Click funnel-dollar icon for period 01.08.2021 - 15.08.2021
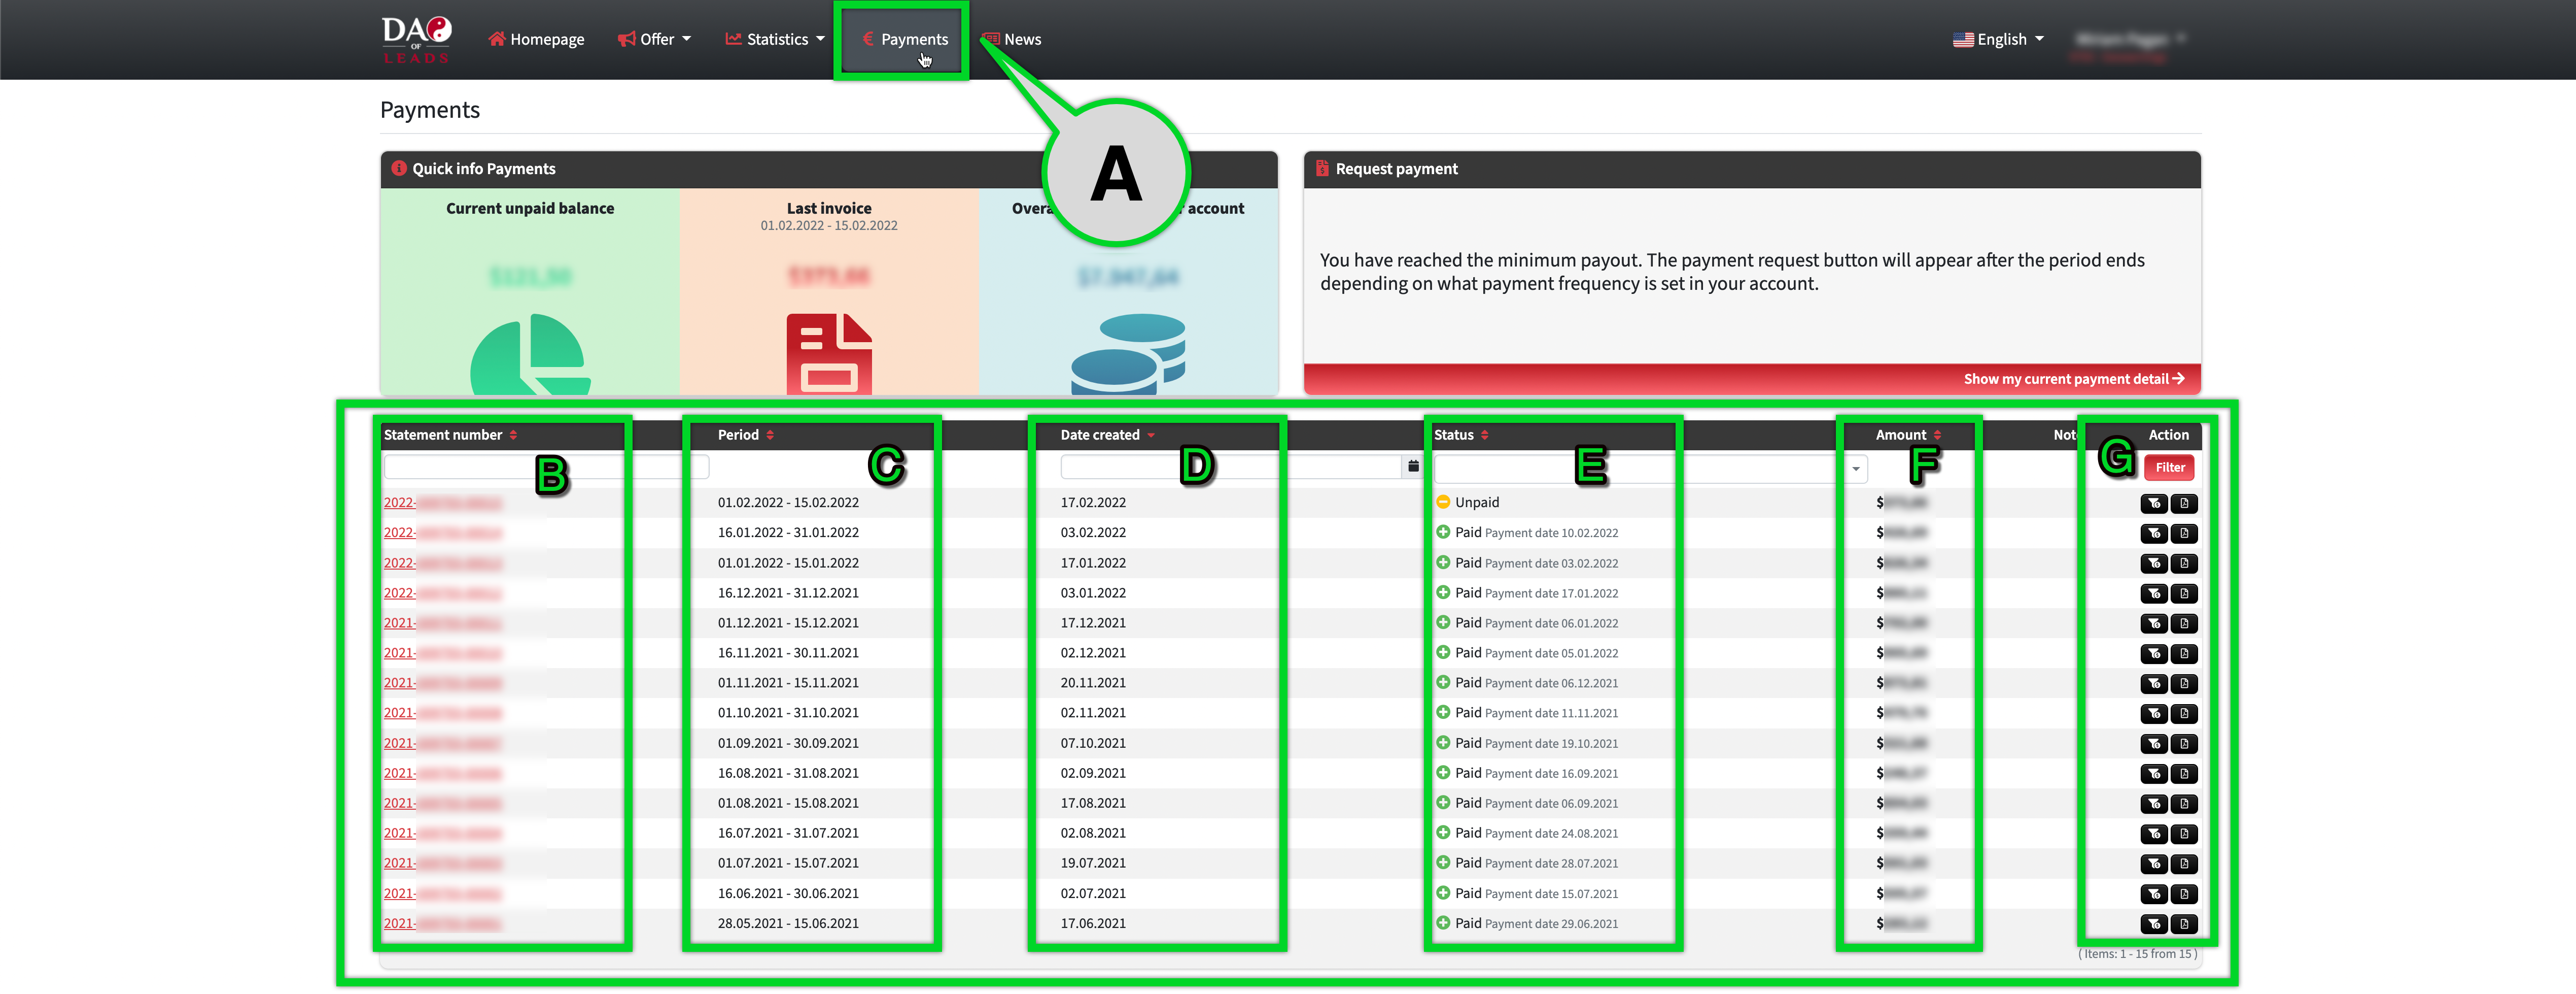Screen dimensions: 2576x994 (x=2154, y=804)
